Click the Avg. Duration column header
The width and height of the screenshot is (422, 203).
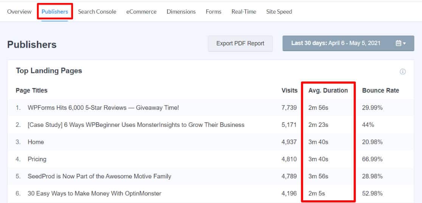pos(328,91)
